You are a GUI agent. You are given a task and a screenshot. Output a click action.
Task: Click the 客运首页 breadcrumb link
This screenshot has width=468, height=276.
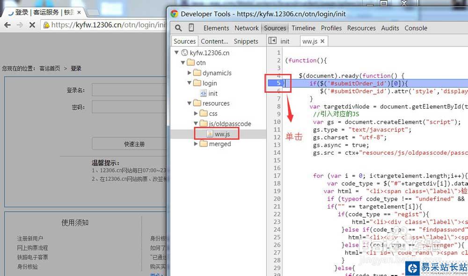(50, 68)
